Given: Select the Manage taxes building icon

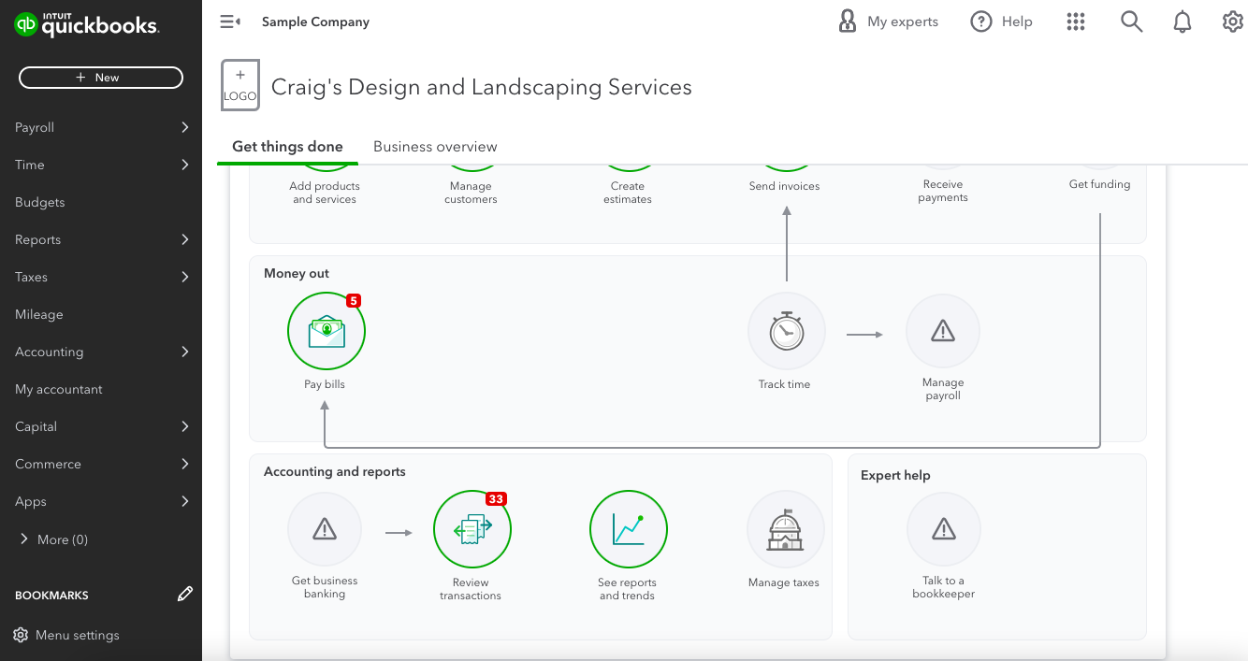Looking at the screenshot, I should [x=785, y=529].
